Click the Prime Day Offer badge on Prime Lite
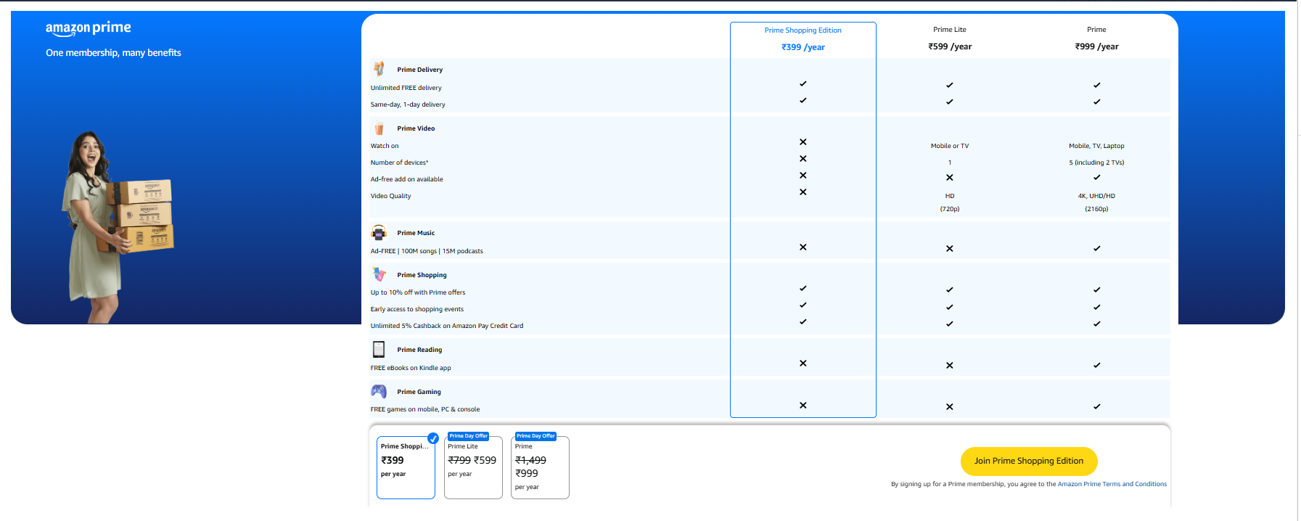Viewport: 1301px width, 521px height. click(x=468, y=436)
